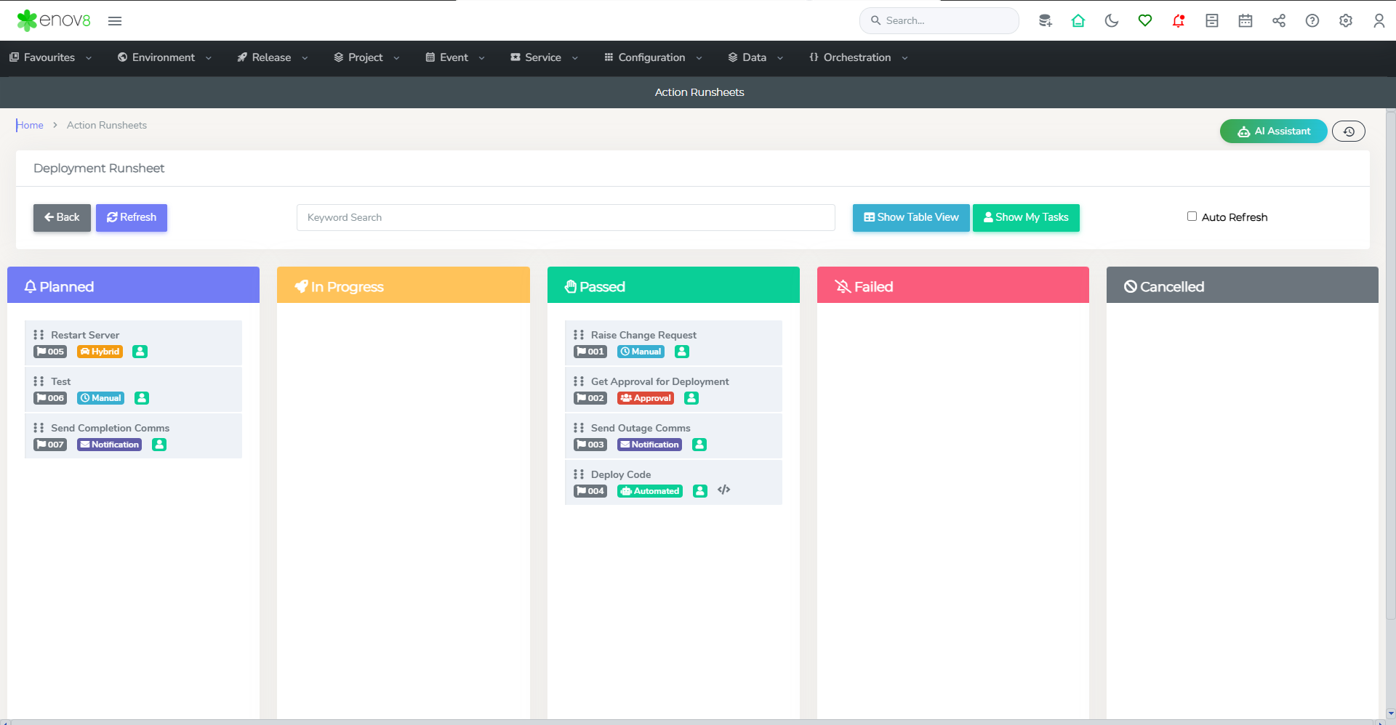Expand the Orchestration dropdown menu
The height and width of the screenshot is (725, 1396).
click(858, 57)
